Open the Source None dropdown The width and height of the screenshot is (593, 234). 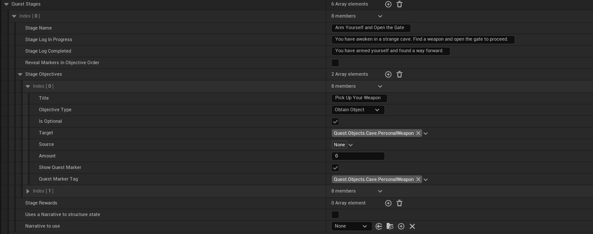point(351,145)
